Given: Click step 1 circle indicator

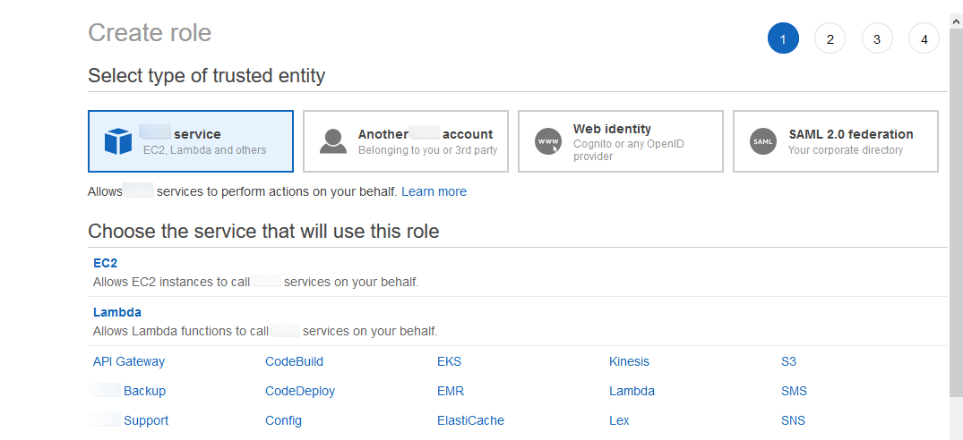Looking at the screenshot, I should [783, 39].
